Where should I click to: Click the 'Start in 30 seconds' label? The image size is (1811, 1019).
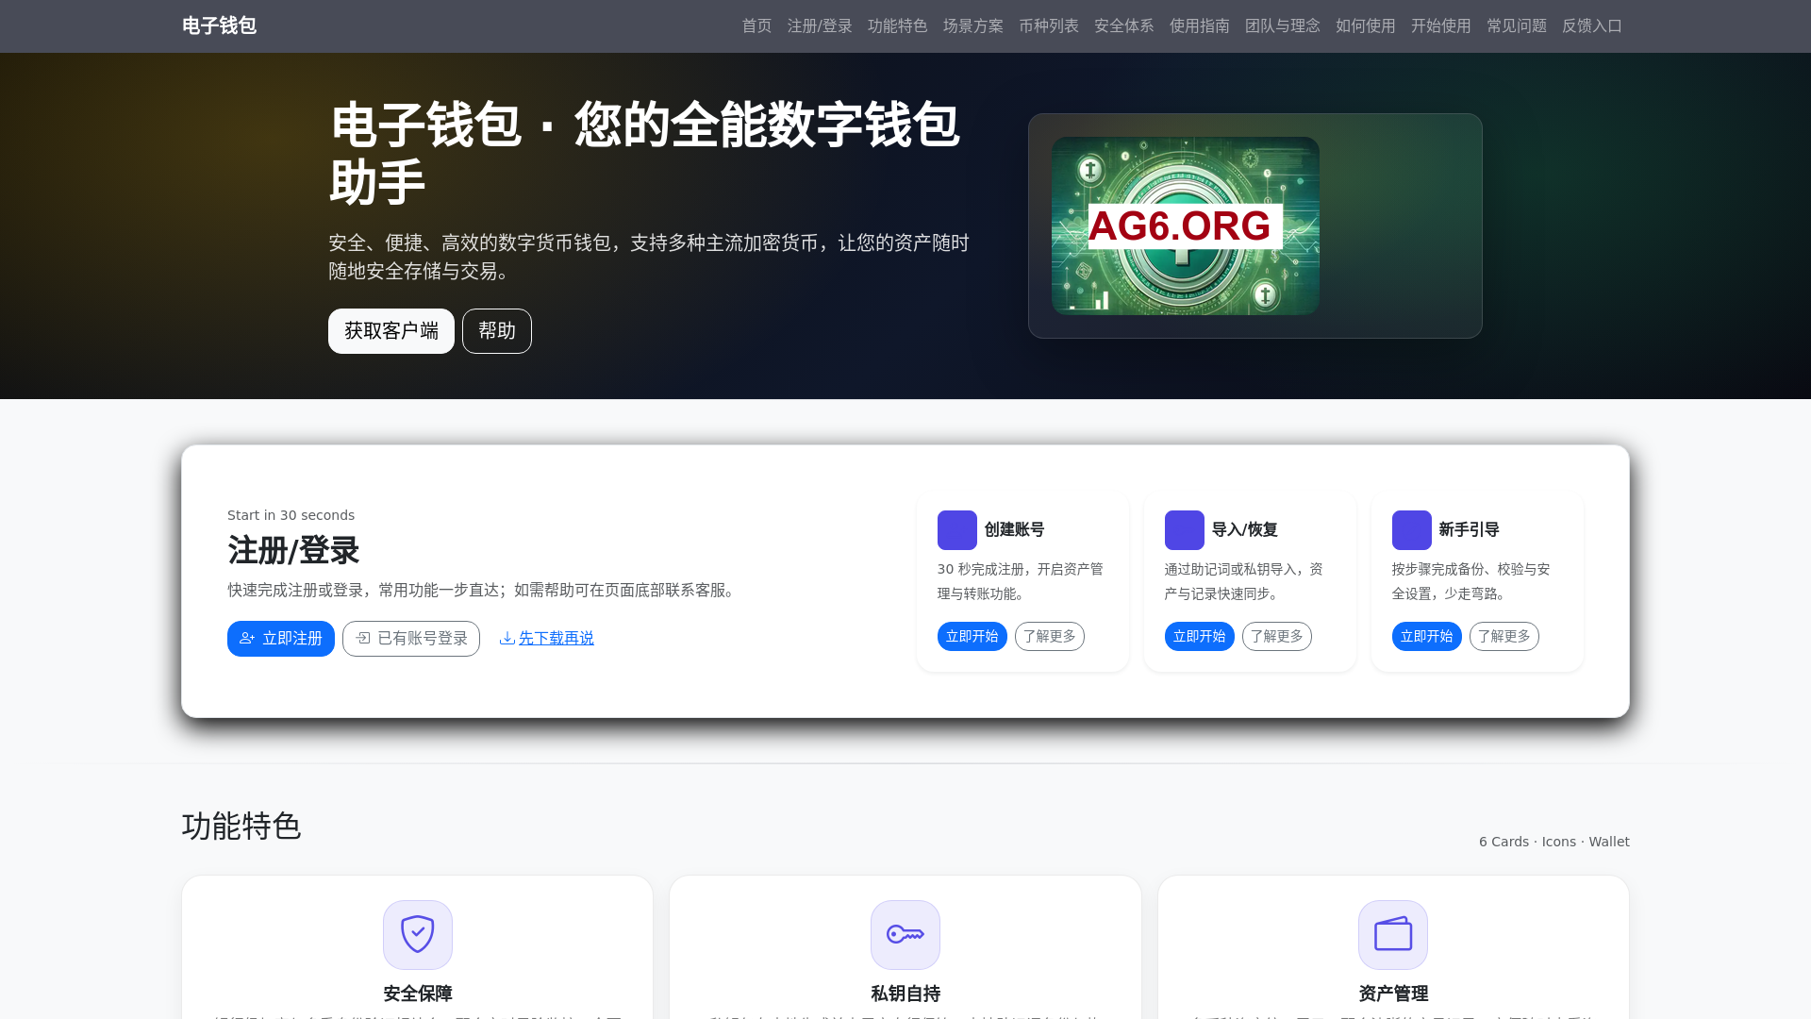[x=291, y=515]
